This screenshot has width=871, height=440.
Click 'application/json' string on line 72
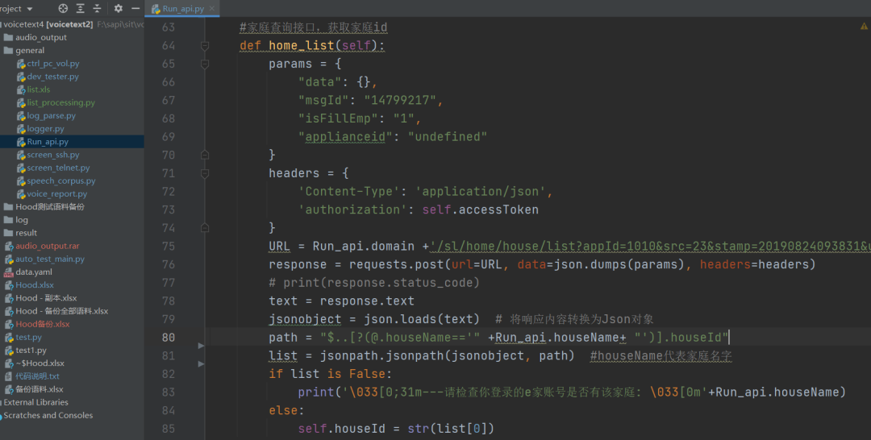[481, 192]
